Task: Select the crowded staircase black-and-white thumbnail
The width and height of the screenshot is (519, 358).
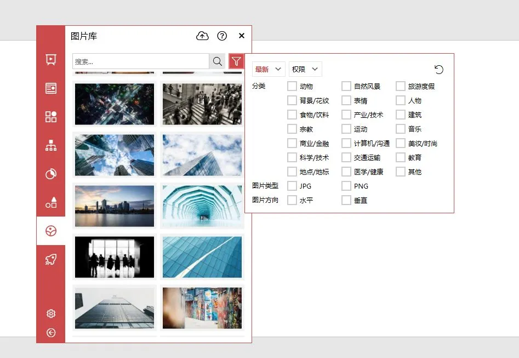Action: pyautogui.click(x=202, y=104)
